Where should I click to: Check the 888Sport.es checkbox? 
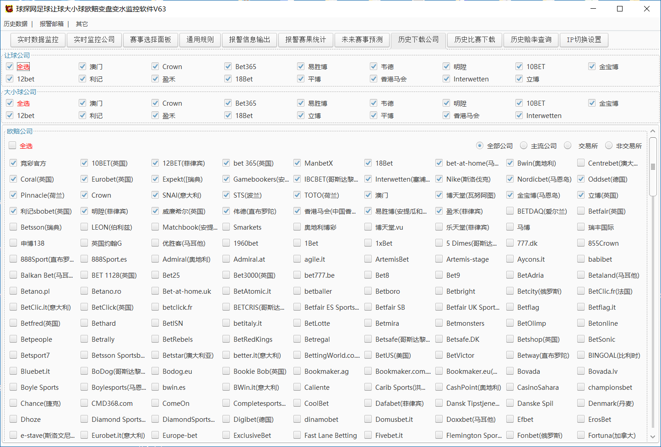84,259
